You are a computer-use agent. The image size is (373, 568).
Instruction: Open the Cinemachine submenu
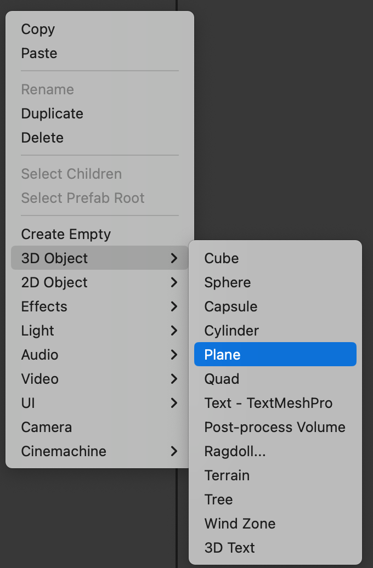[x=100, y=451]
